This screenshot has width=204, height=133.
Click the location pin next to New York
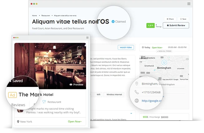(x=18, y=121)
